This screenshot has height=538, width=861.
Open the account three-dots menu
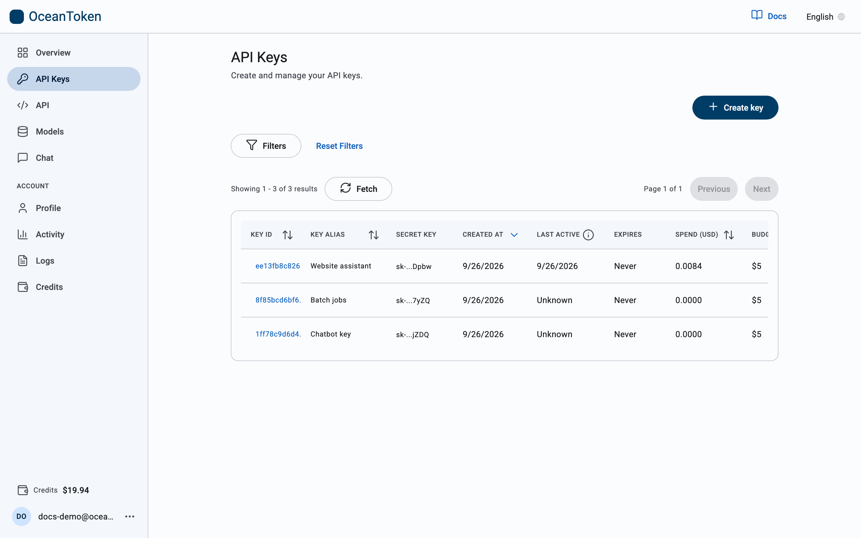[x=130, y=516]
